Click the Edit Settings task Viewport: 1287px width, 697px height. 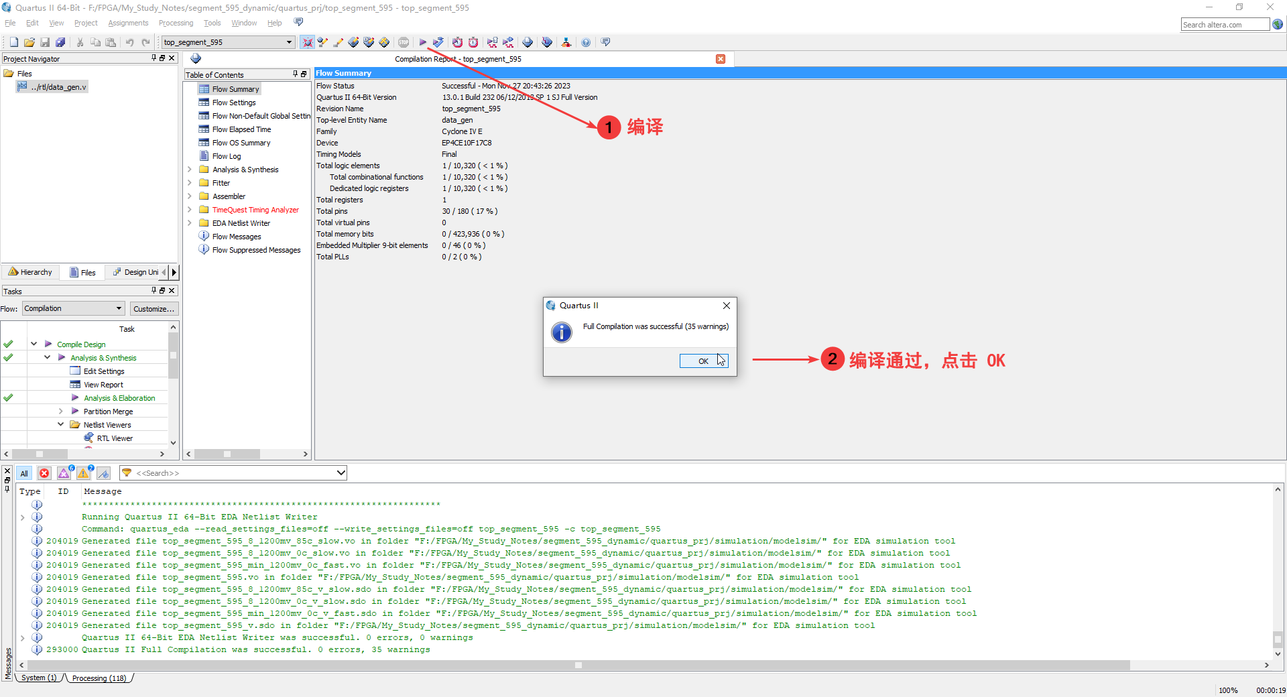(x=104, y=371)
